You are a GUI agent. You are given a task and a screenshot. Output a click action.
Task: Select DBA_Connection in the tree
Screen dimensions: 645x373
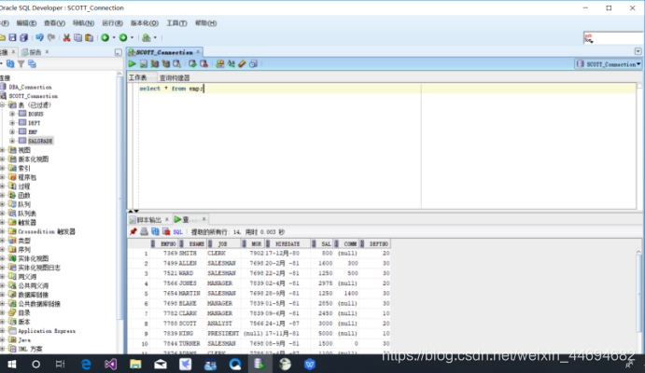[30, 87]
